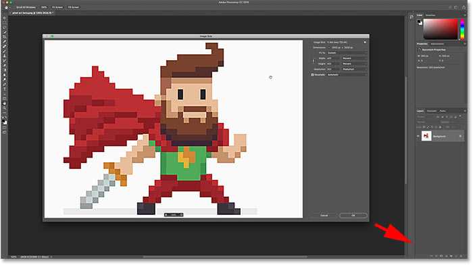Open the Hand tool preset picker arrow
Image resolution: width=473 pixels, height=265 pixels.
click(x=9, y=7)
